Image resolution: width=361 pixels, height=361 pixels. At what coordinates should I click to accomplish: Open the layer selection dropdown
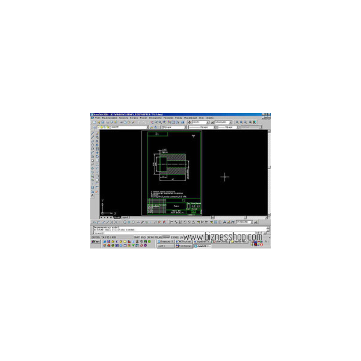pos(123,127)
